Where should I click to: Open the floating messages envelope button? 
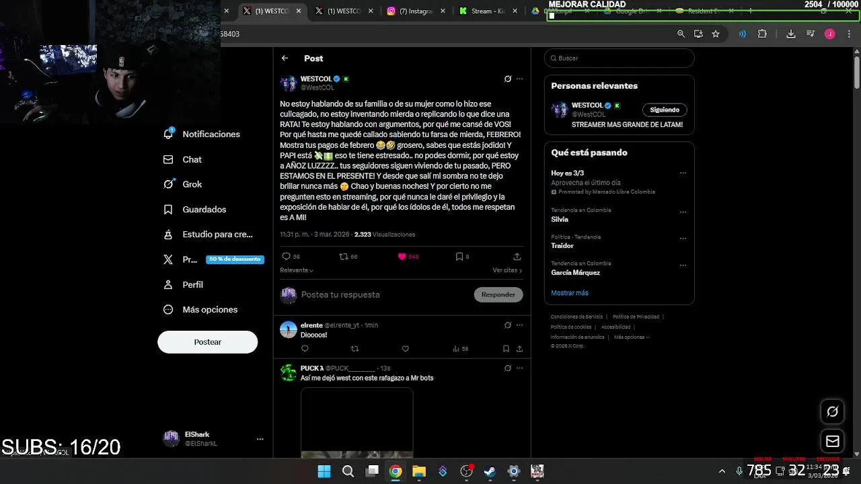pyautogui.click(x=832, y=441)
